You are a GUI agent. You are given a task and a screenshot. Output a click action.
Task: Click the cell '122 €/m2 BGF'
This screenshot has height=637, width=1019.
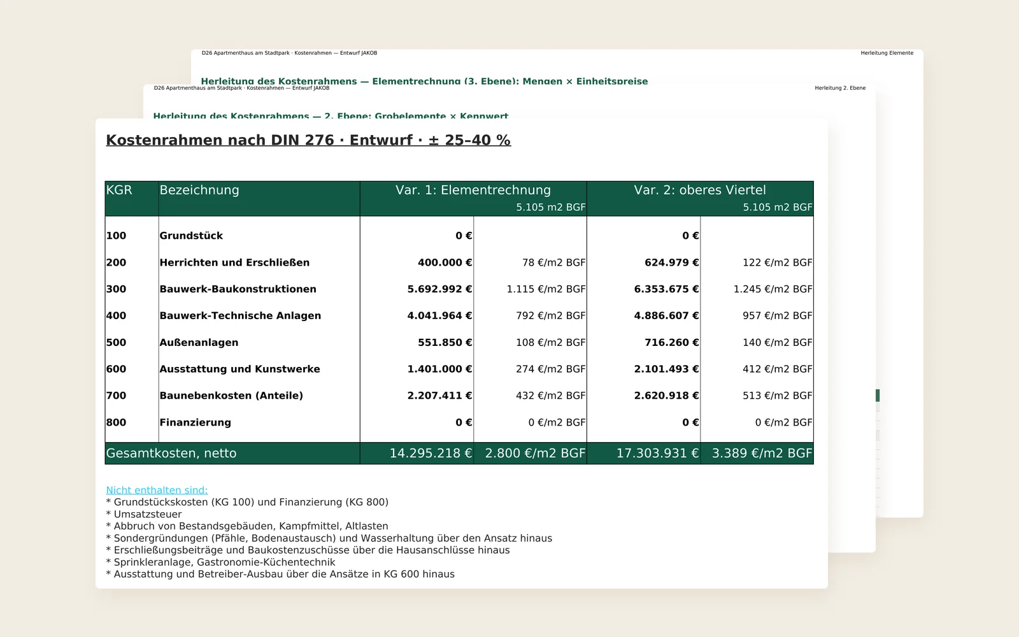coord(777,262)
